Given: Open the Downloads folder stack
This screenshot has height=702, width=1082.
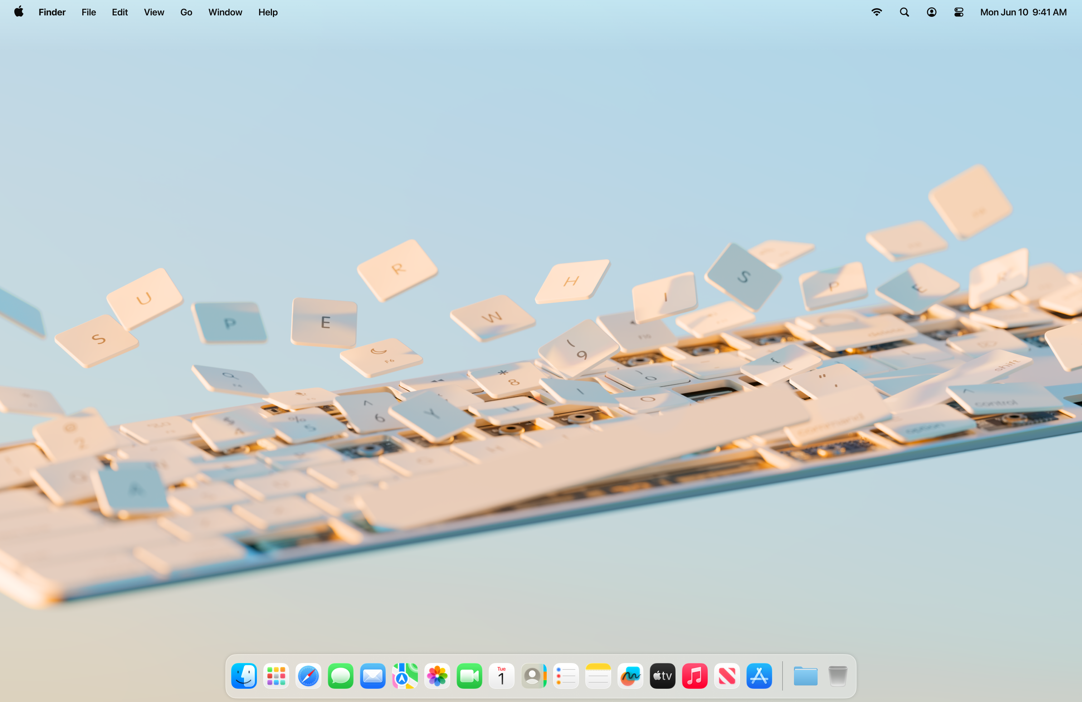Looking at the screenshot, I should tap(805, 676).
